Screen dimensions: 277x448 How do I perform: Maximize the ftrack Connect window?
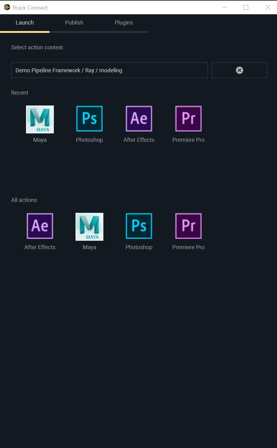click(x=246, y=7)
